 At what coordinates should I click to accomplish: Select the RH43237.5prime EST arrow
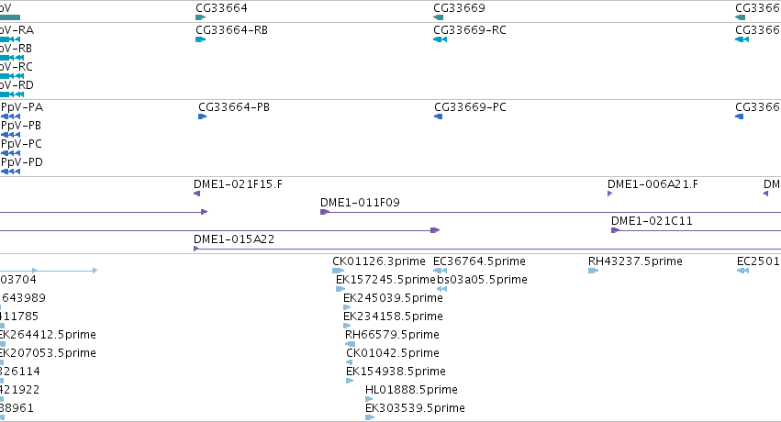click(593, 271)
